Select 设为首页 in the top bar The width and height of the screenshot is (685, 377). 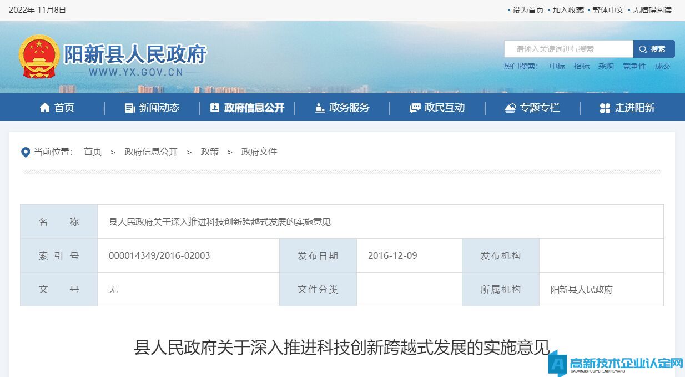[527, 10]
